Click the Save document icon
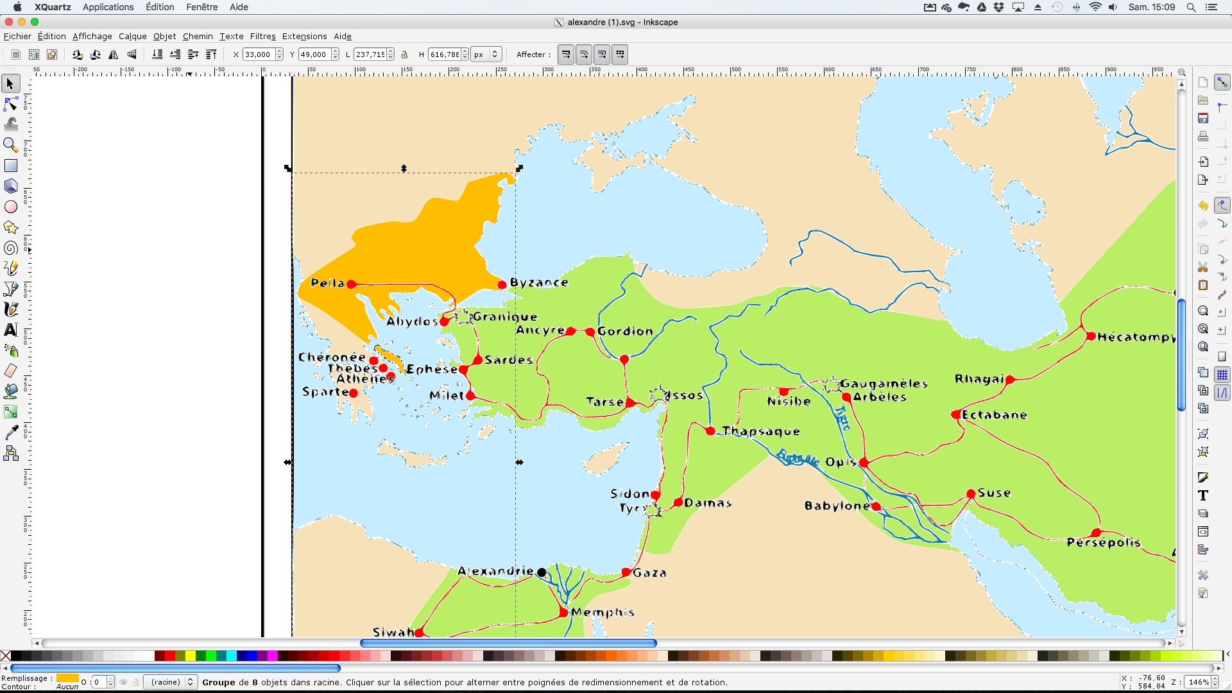1232x693 pixels. point(1203,118)
